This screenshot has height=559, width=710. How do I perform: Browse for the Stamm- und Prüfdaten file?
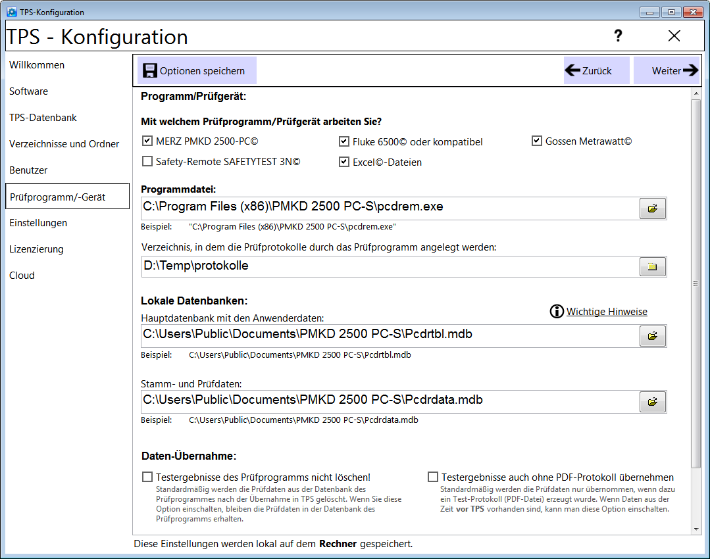point(653,401)
